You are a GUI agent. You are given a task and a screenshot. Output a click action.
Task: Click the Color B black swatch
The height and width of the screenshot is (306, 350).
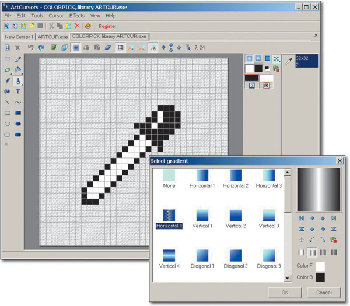pyautogui.click(x=320, y=277)
